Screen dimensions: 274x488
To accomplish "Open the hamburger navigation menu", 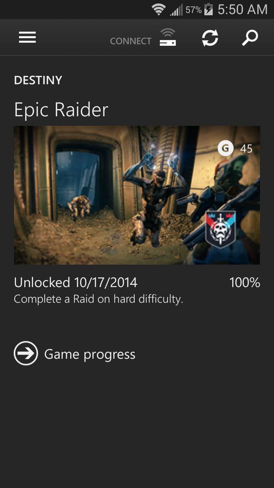I will pos(27,37).
